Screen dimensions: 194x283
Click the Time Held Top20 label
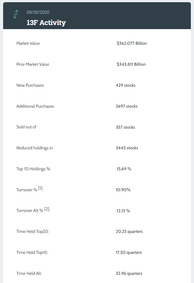pyautogui.click(x=33, y=232)
